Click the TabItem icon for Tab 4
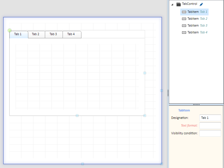 tap(184, 33)
